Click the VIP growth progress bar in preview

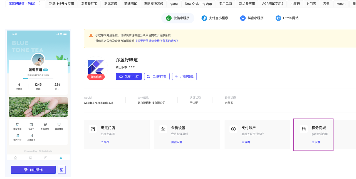(38, 78)
